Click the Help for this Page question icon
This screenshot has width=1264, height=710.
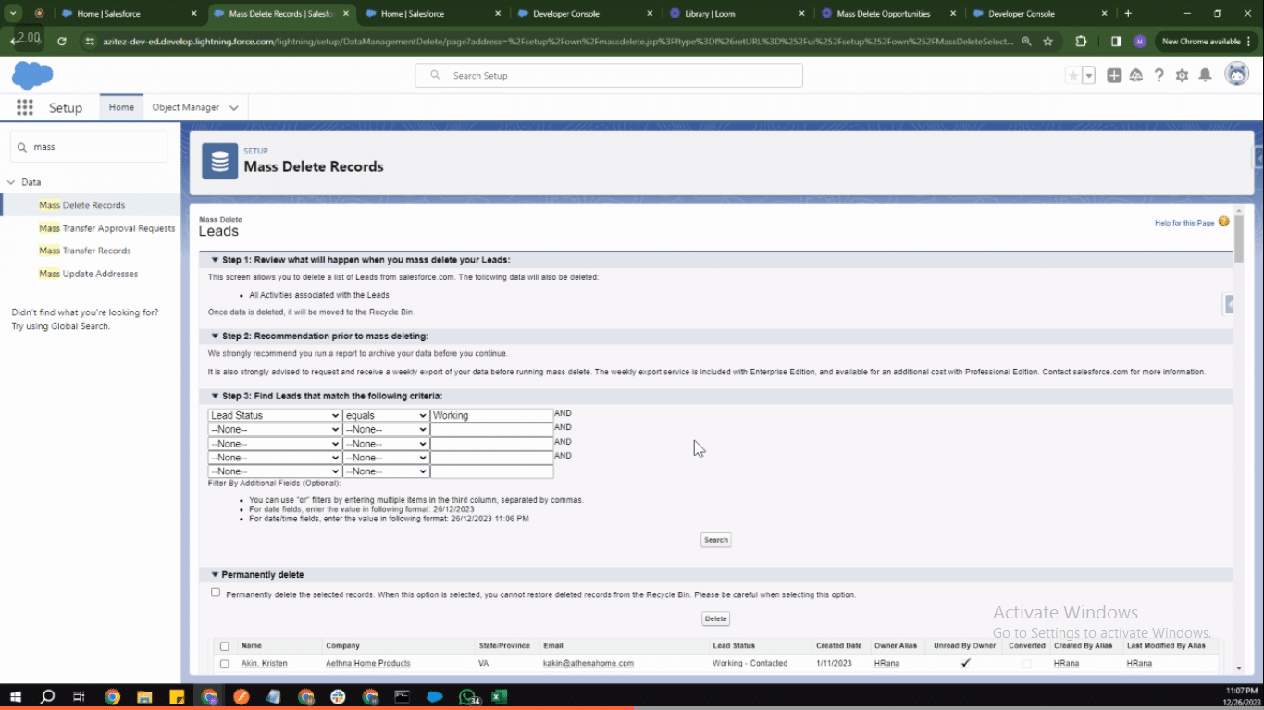click(x=1223, y=222)
